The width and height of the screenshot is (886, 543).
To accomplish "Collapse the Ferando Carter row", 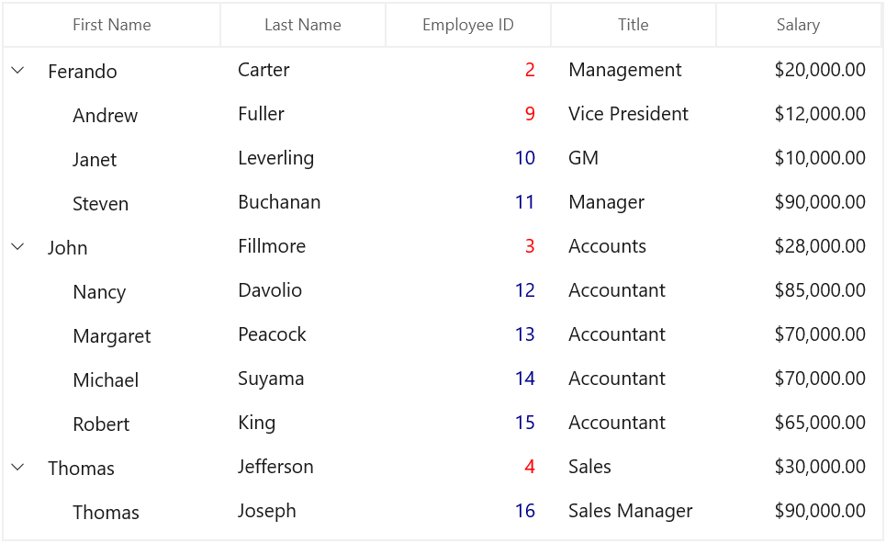I will (17, 71).
